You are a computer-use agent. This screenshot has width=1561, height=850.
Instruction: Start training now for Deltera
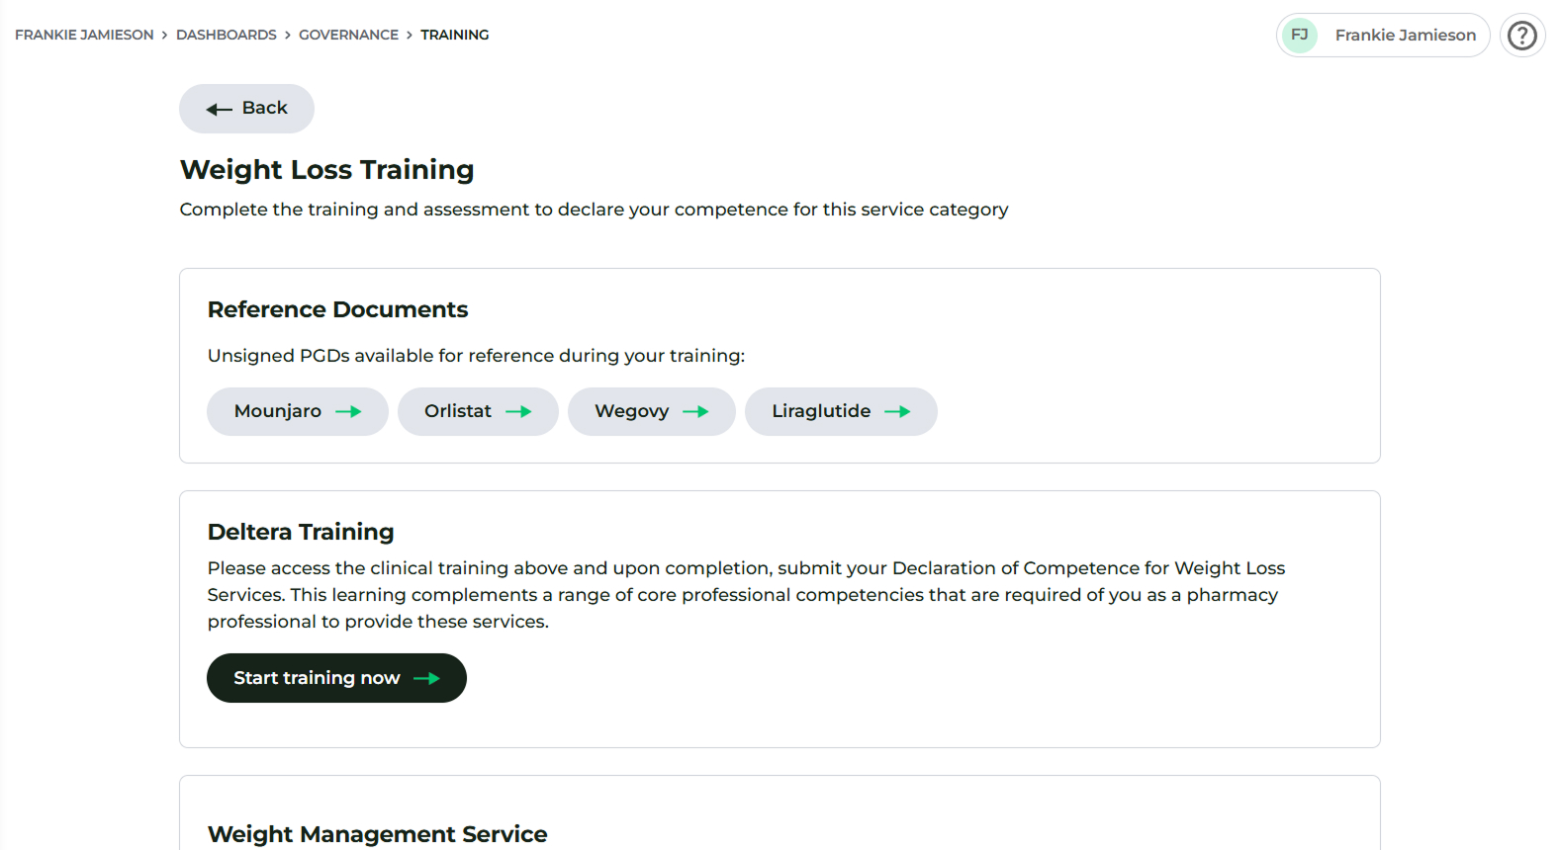pyautogui.click(x=317, y=678)
